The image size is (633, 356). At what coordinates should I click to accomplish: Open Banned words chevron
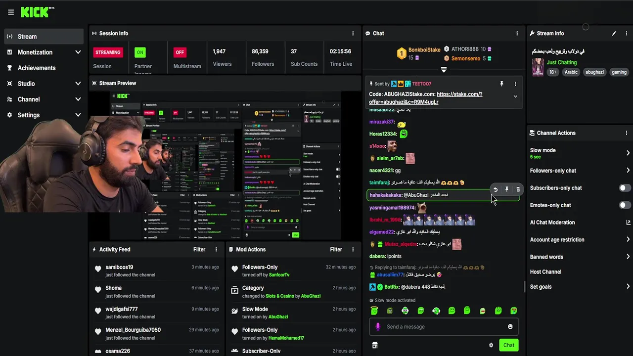(x=628, y=257)
